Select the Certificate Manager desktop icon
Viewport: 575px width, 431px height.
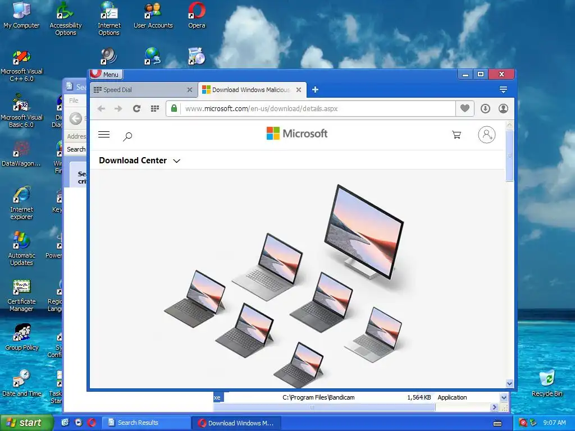pyautogui.click(x=21, y=295)
